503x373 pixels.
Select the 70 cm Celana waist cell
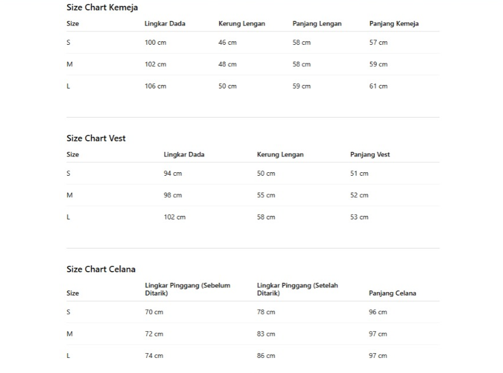point(154,312)
